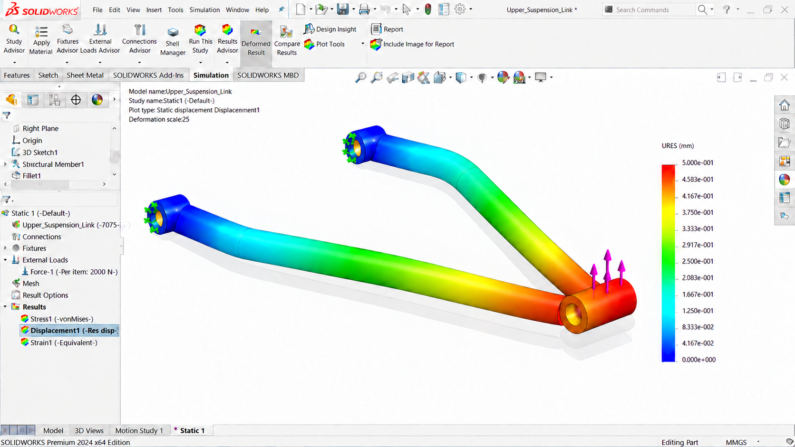Open Plot Tools
This screenshot has height=447, width=795.
[x=324, y=44]
